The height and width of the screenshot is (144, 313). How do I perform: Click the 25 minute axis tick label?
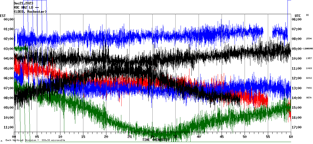[x=129, y=137]
